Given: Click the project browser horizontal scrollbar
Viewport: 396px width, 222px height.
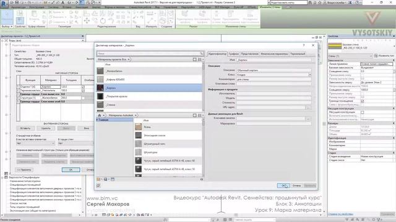Looking at the screenshot, I should pos(40,215).
